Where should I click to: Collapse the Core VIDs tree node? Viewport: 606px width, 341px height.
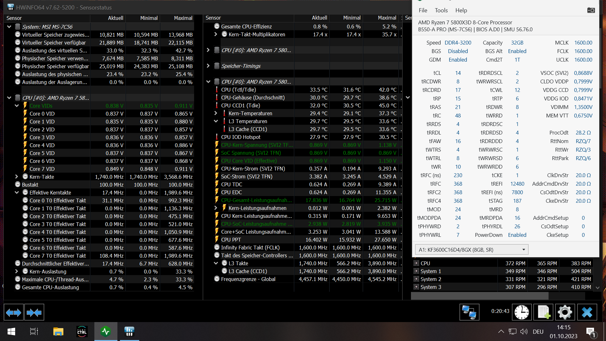coord(17,106)
